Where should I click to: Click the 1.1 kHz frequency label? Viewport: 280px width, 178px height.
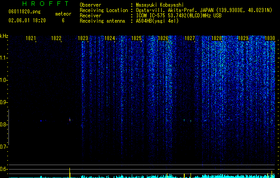click(x=3, y=58)
